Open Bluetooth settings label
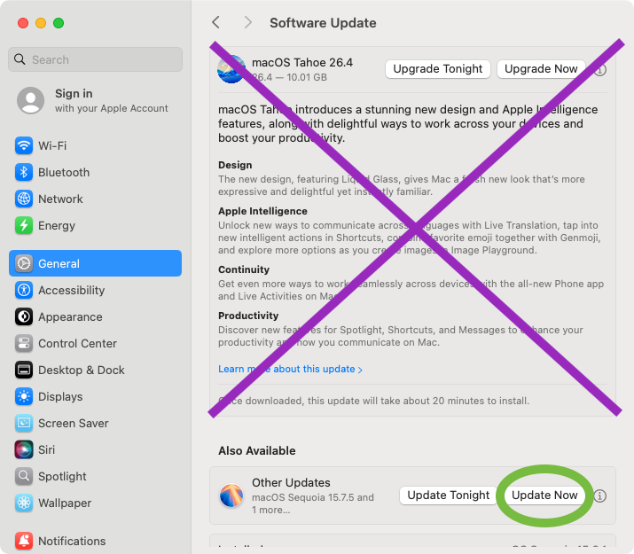The height and width of the screenshot is (554, 634). click(x=64, y=172)
